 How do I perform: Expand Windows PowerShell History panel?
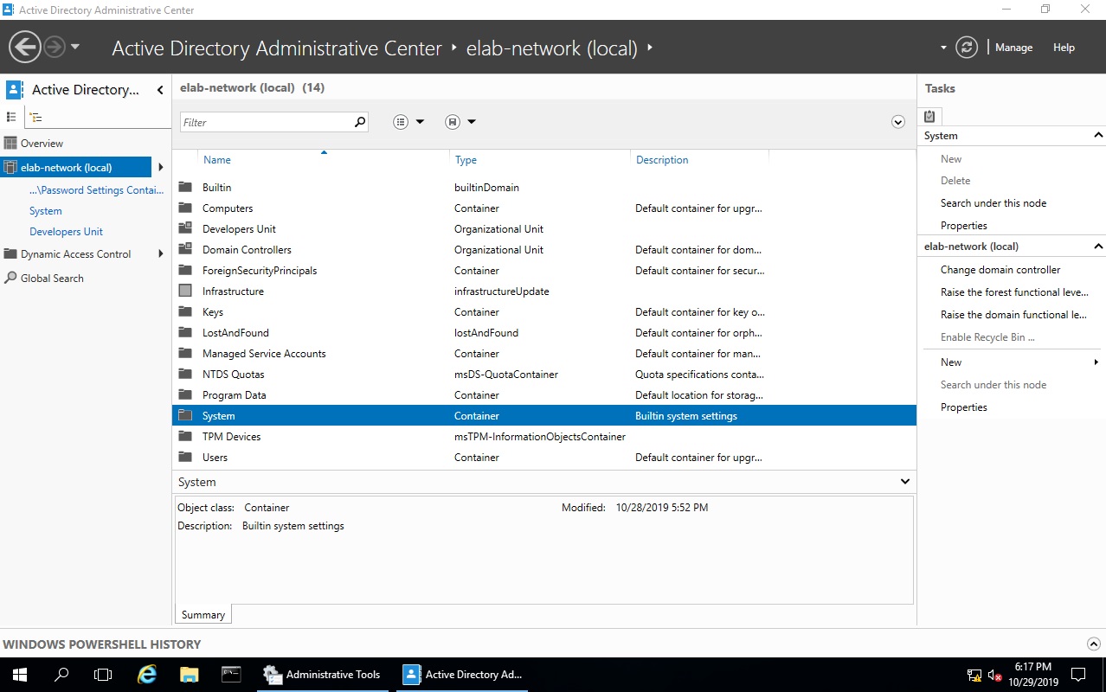coord(1094,644)
